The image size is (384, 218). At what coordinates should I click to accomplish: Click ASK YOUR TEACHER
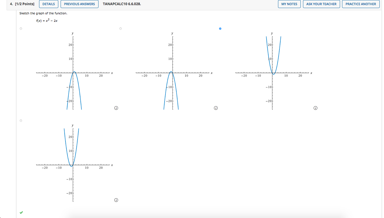pos(321,4)
